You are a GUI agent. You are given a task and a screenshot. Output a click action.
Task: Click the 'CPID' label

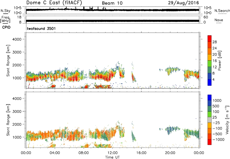pyautogui.click(x=6, y=27)
